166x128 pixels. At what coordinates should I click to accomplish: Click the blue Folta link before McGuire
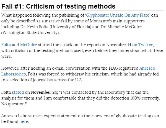(6, 45)
